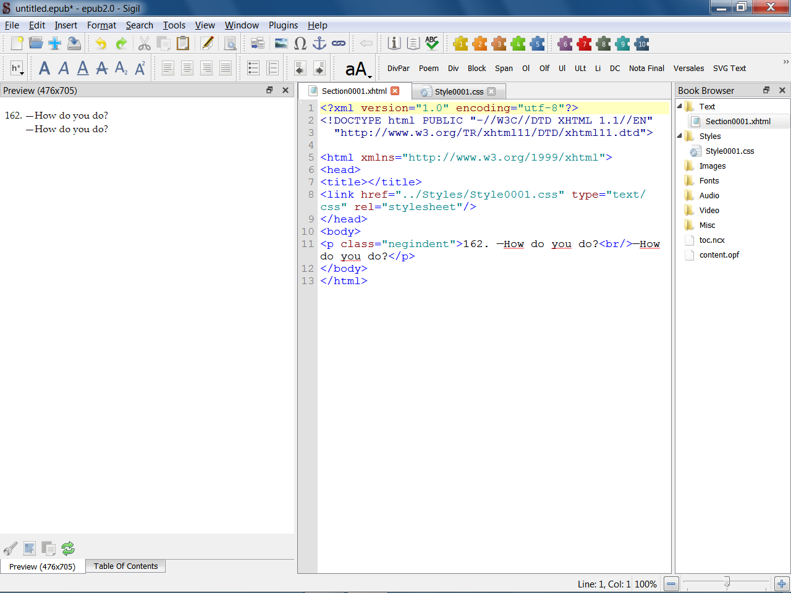791x593 pixels.
Task: Click the Insert Image picture icon
Action: tap(281, 43)
